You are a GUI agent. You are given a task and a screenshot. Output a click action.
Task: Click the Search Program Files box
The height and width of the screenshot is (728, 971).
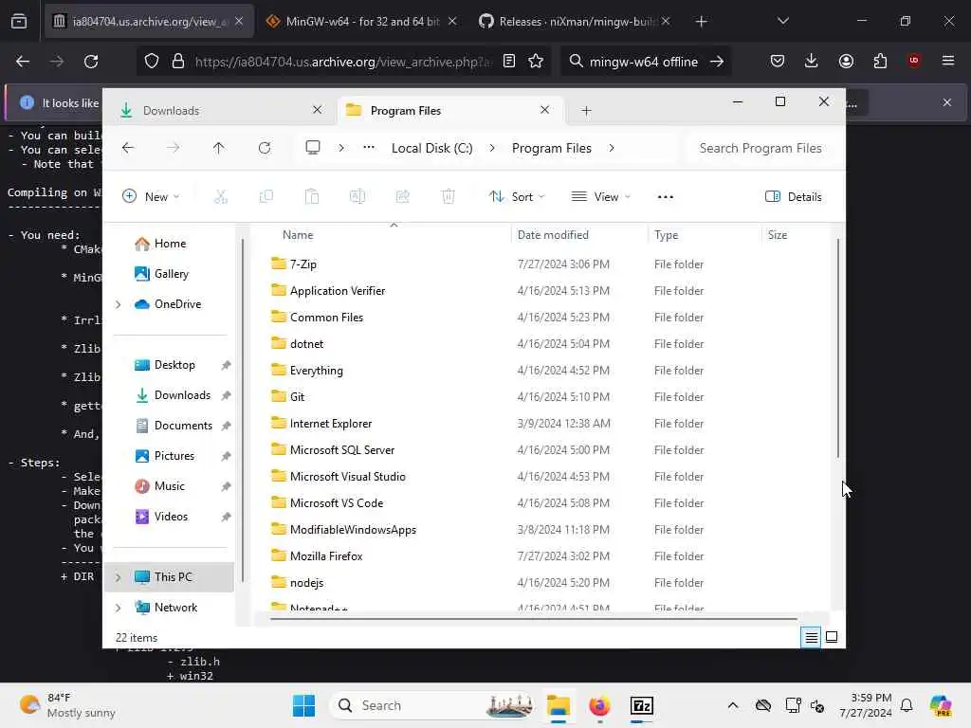761,148
